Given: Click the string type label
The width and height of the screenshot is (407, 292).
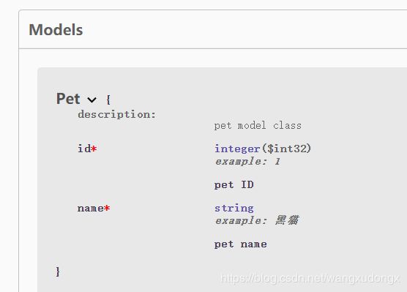Looking at the screenshot, I should point(234,208).
